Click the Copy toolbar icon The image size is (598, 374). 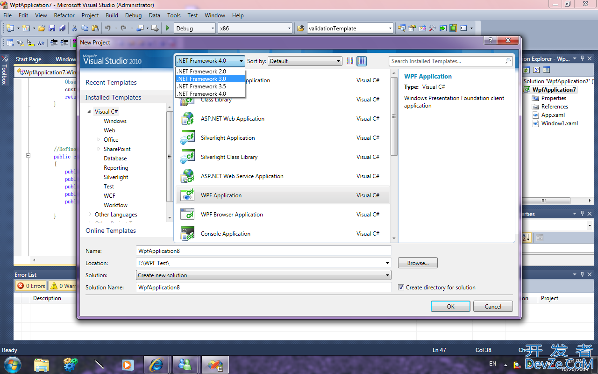point(85,28)
